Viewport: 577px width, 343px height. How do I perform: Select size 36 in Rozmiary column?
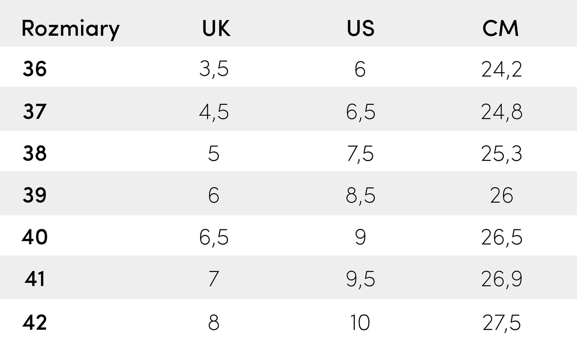pyautogui.click(x=35, y=69)
